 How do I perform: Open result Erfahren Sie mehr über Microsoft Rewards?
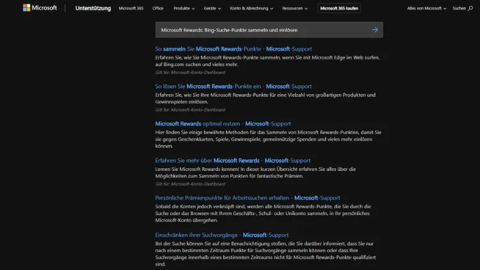(x=233, y=160)
